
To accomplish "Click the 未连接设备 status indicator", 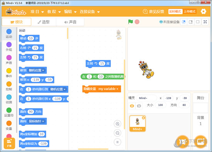I will pyautogui.click(x=170, y=22).
